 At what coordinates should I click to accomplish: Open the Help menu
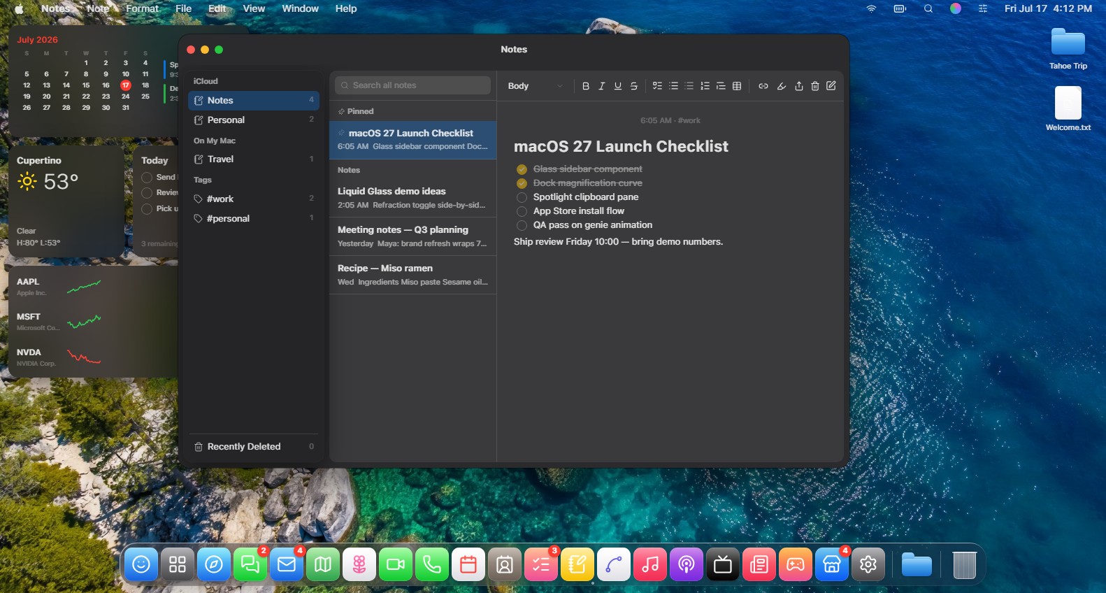(x=346, y=8)
